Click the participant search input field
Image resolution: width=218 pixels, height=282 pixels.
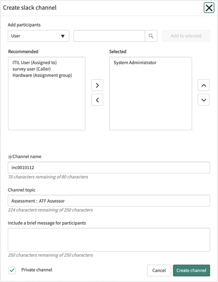[109, 36]
